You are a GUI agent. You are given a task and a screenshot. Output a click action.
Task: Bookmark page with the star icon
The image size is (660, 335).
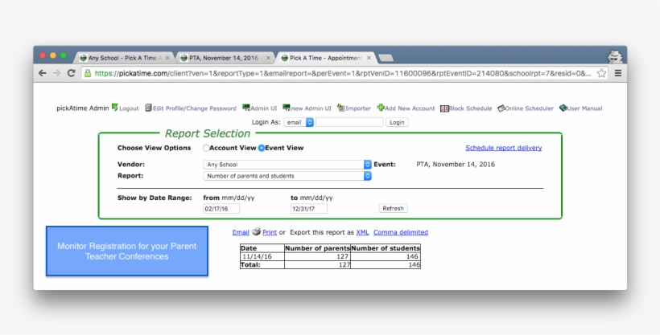[601, 73]
